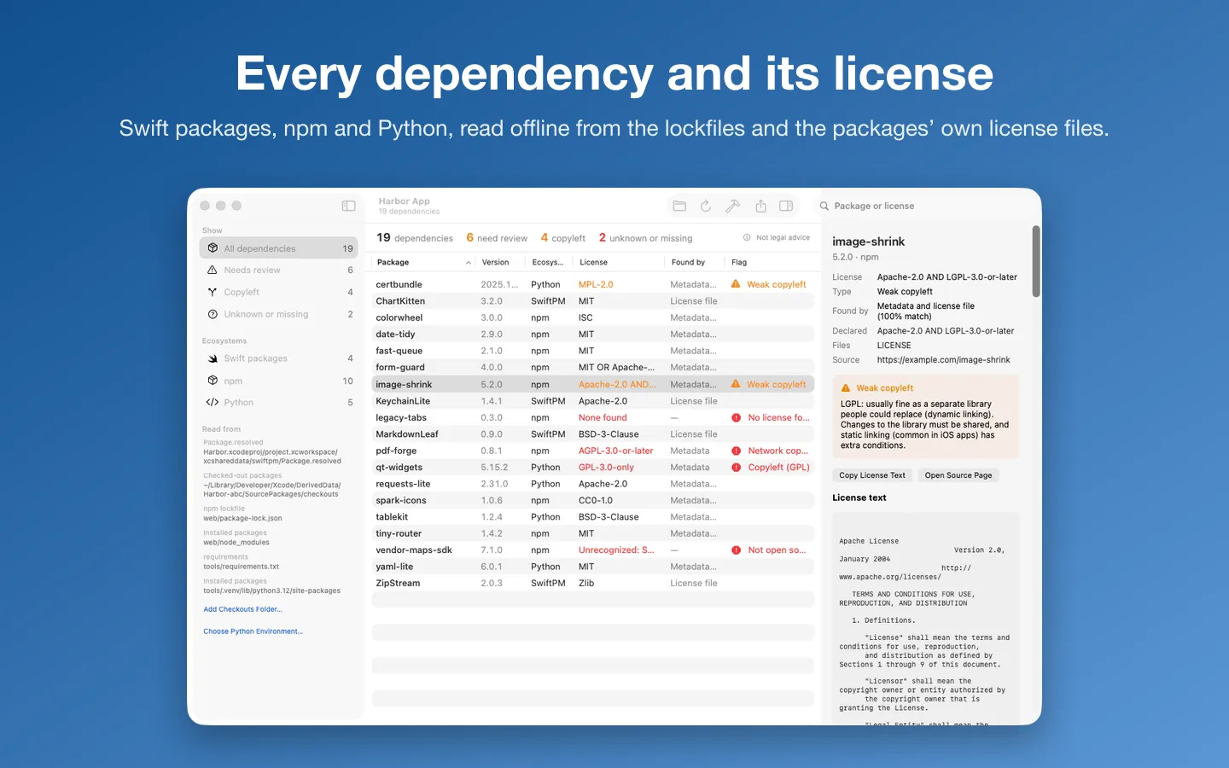
Task: Click the '4 copyleft' summary
Action: tap(563, 238)
